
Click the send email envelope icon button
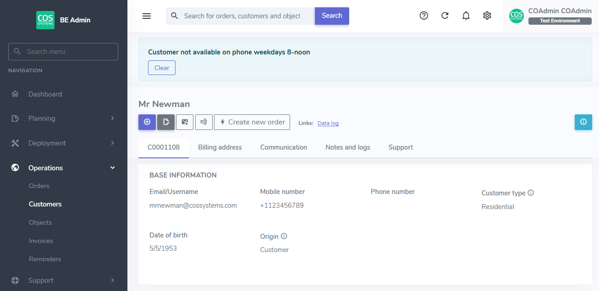tap(185, 122)
